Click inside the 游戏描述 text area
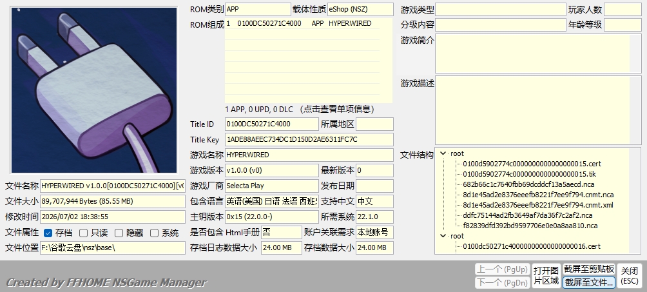This screenshot has width=647, height=292. [x=533, y=110]
